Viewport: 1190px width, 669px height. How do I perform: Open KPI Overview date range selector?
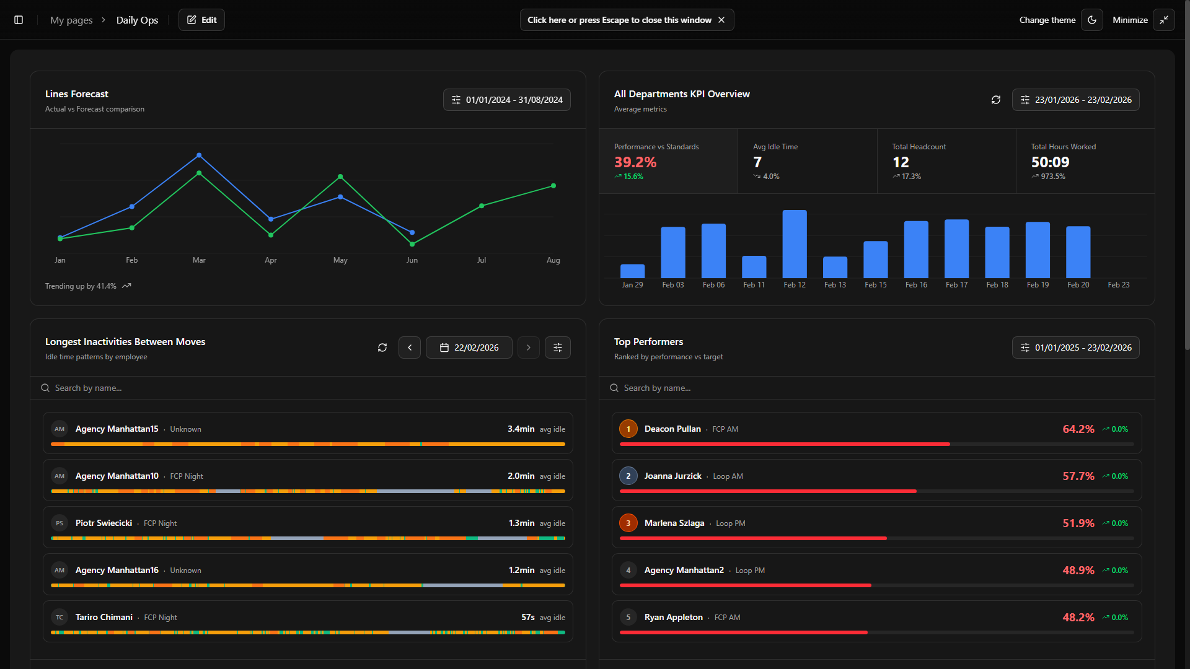point(1076,100)
